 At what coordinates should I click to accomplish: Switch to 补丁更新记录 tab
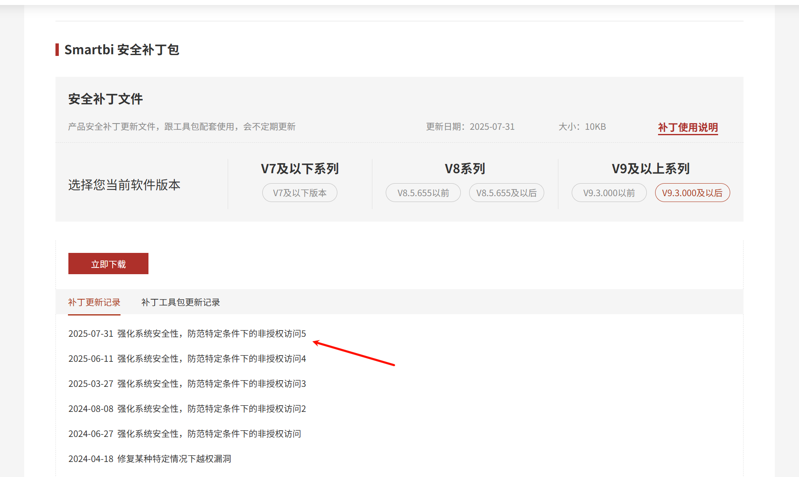94,302
